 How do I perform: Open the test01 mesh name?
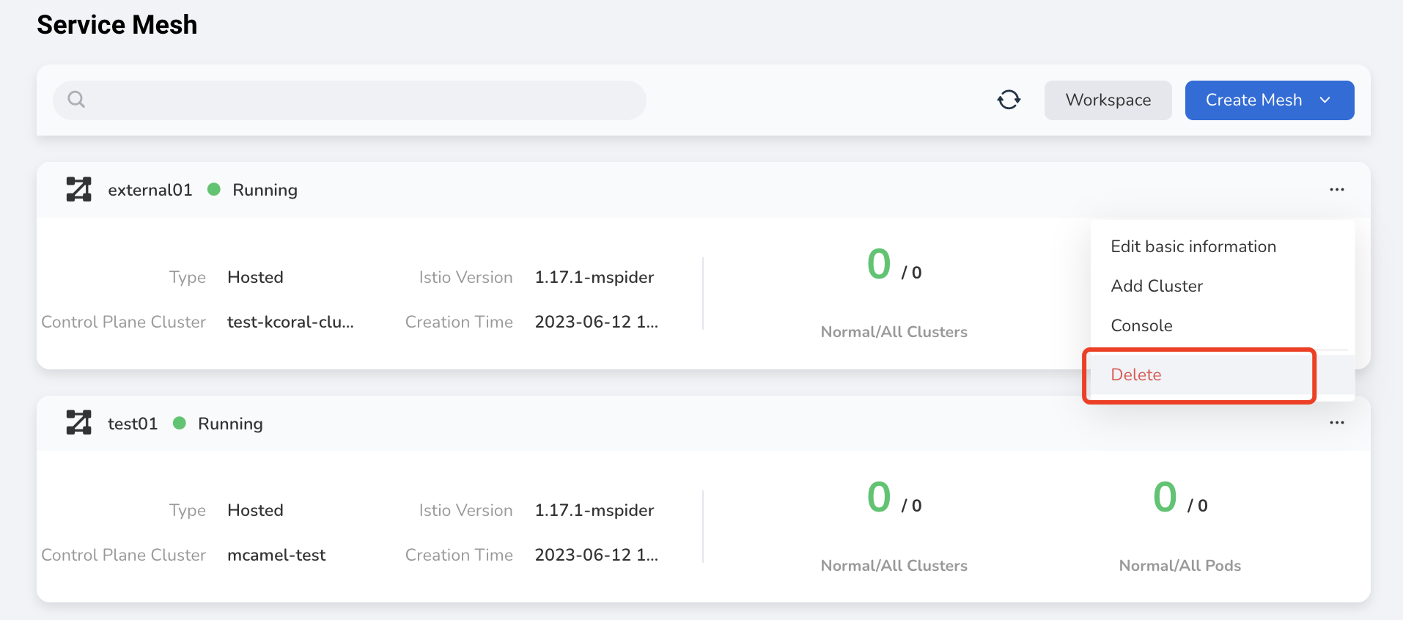pyautogui.click(x=132, y=424)
